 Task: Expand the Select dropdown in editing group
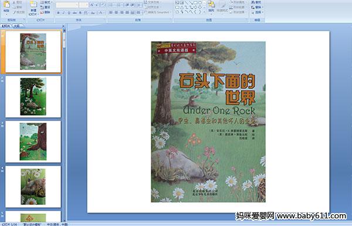click(257, 12)
